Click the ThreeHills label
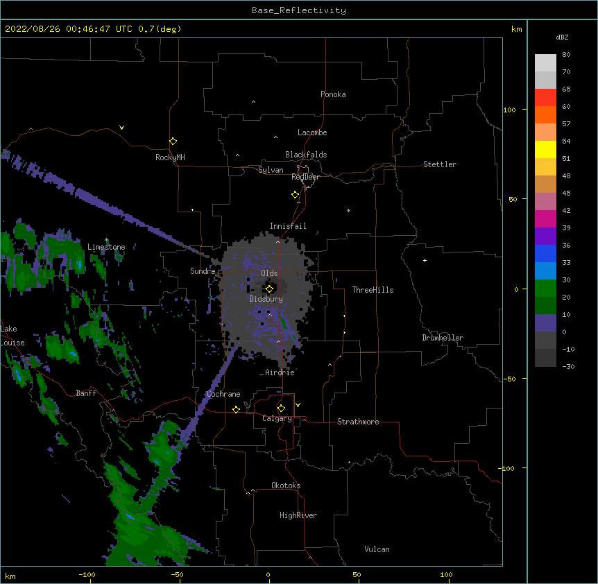The width and height of the screenshot is (598, 584). click(373, 290)
